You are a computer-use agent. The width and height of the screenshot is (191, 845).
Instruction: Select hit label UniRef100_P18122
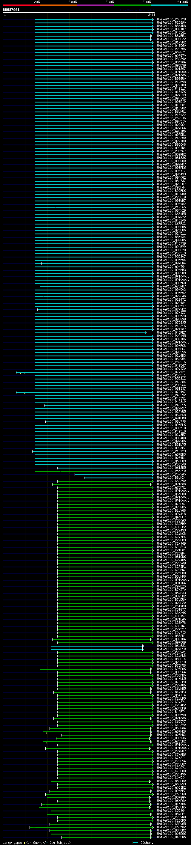tap(171, 115)
